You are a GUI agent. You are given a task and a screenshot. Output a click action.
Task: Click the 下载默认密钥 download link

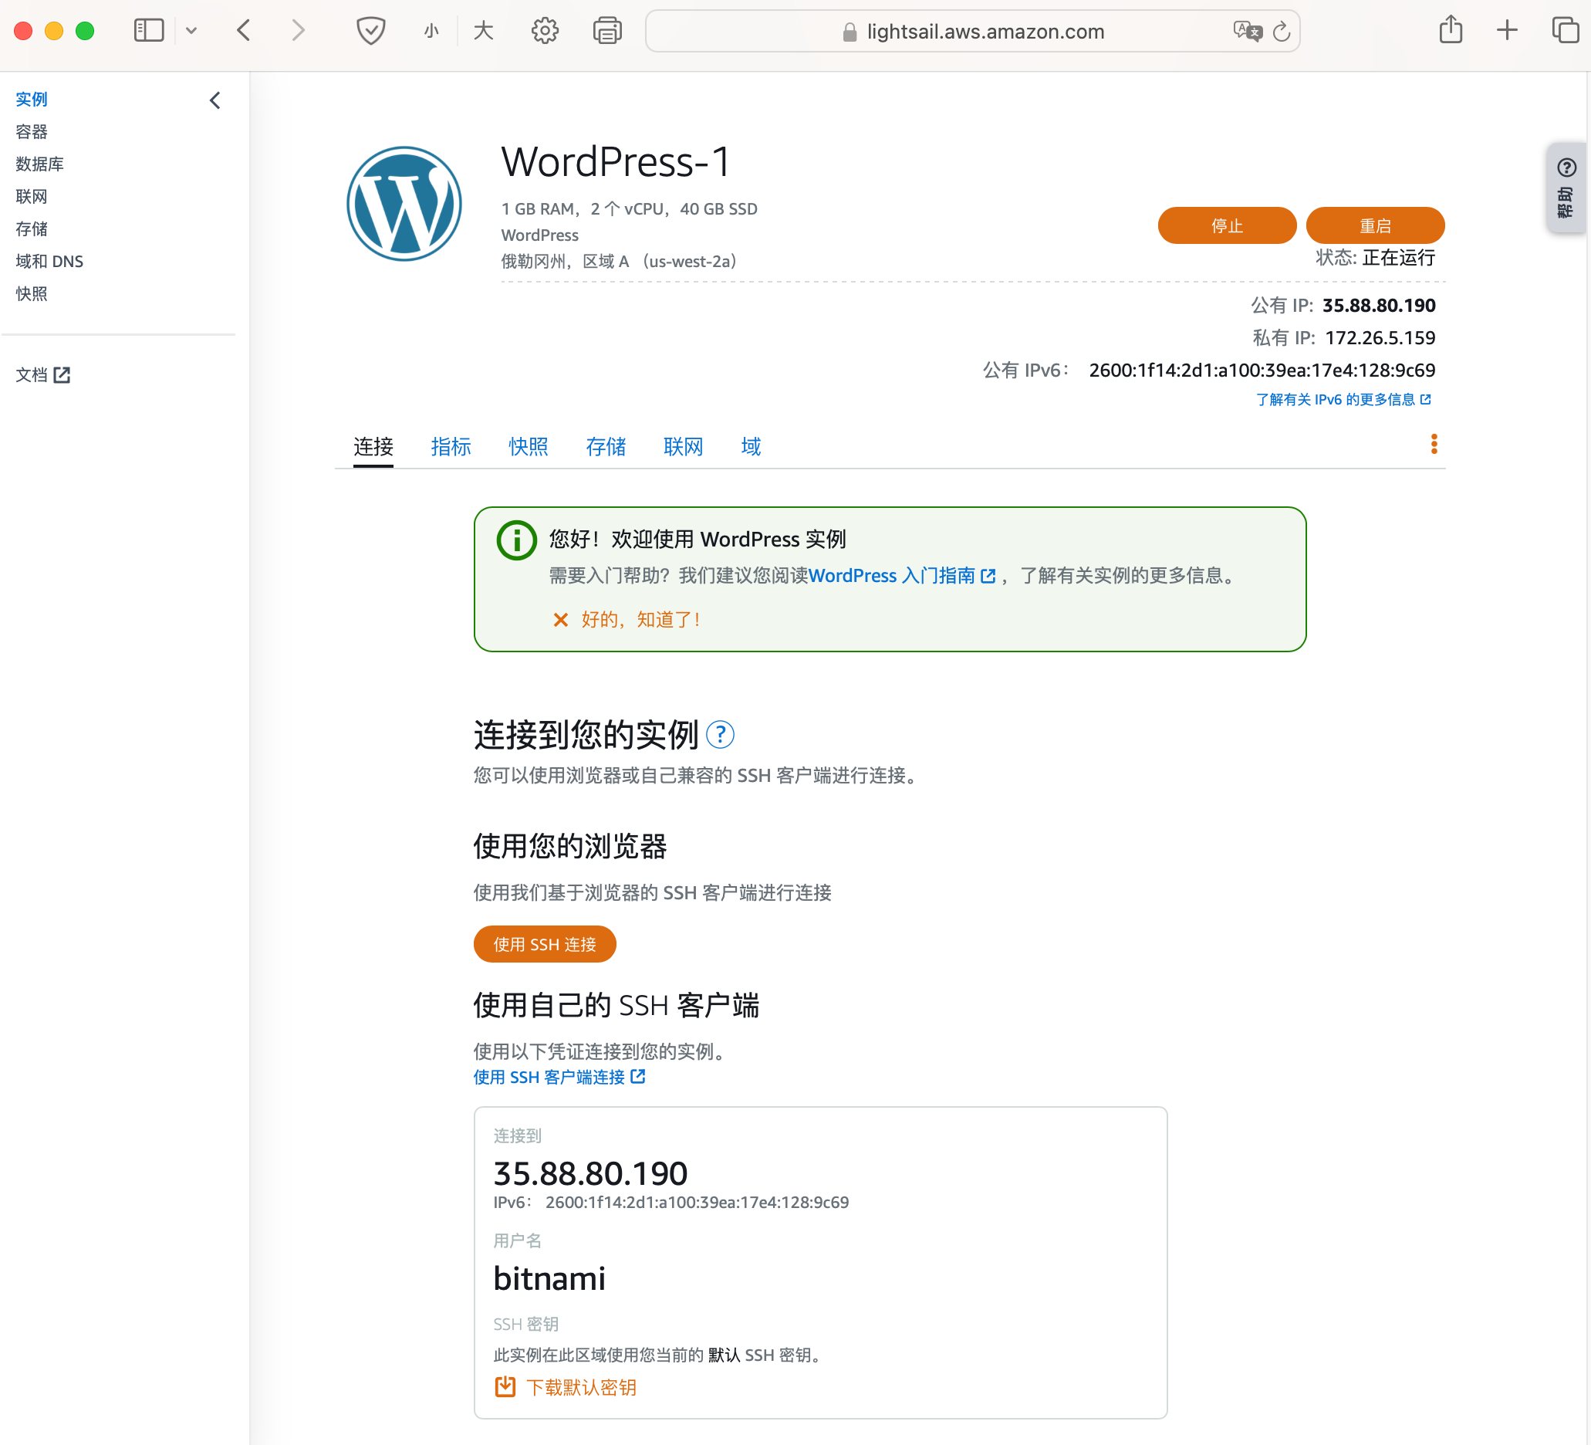(x=566, y=1387)
